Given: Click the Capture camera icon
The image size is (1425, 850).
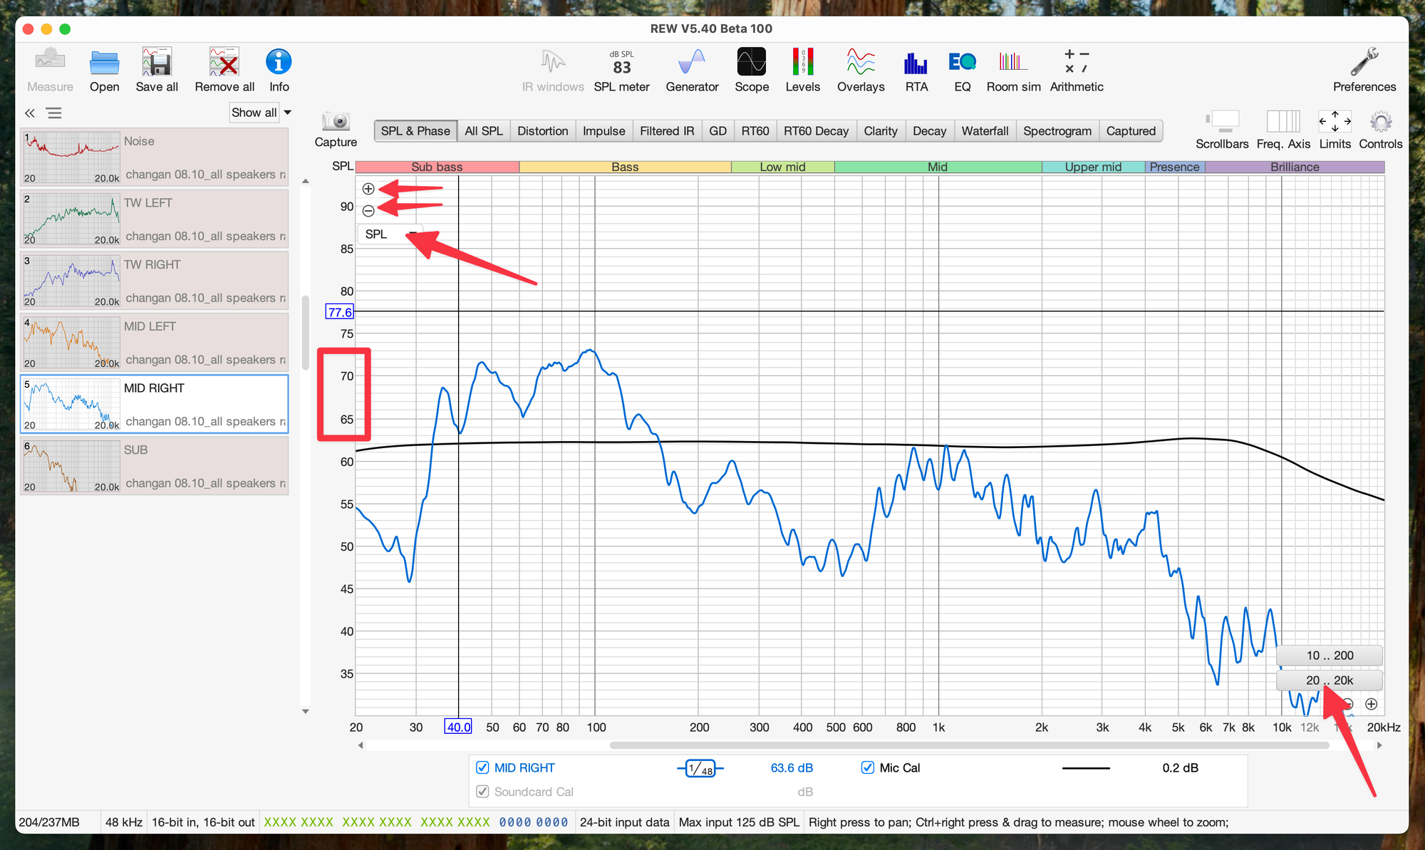Looking at the screenshot, I should pos(336,122).
